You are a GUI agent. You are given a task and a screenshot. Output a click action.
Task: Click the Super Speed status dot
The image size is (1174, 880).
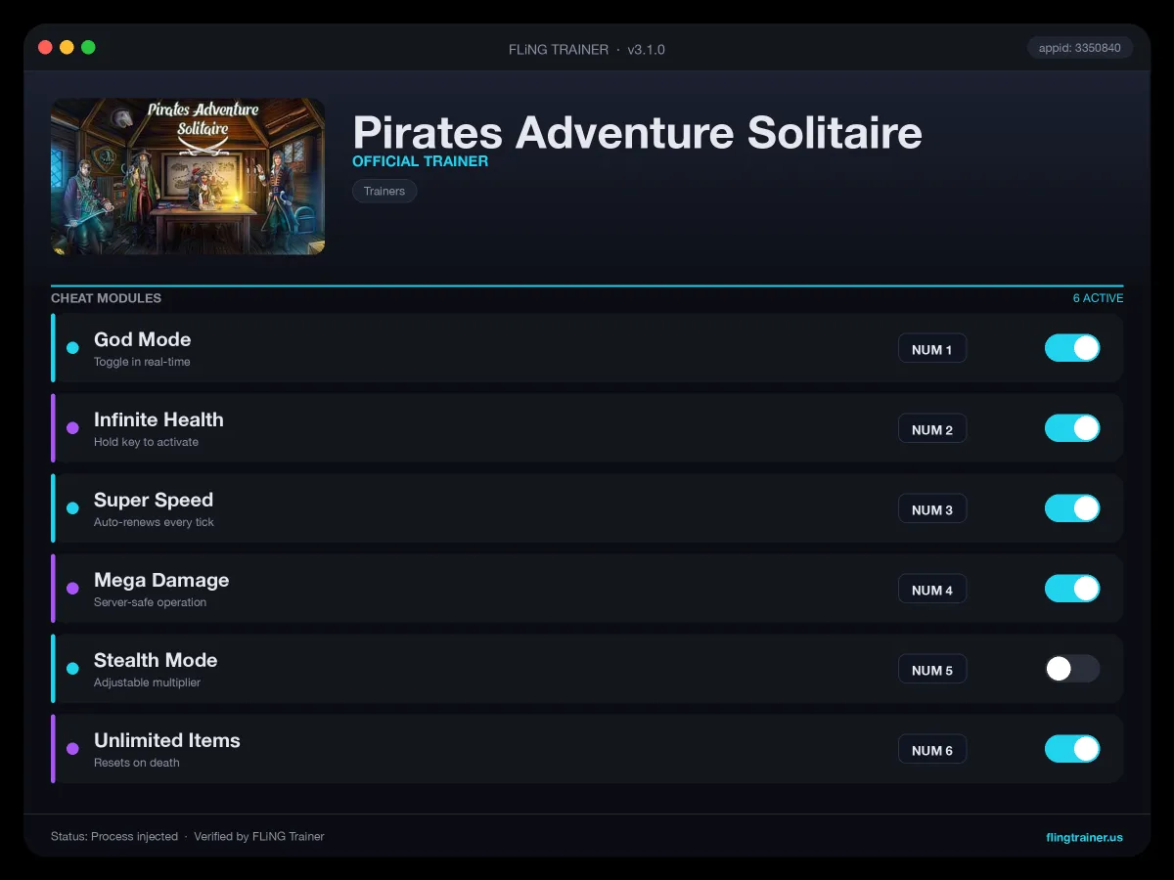tap(72, 508)
